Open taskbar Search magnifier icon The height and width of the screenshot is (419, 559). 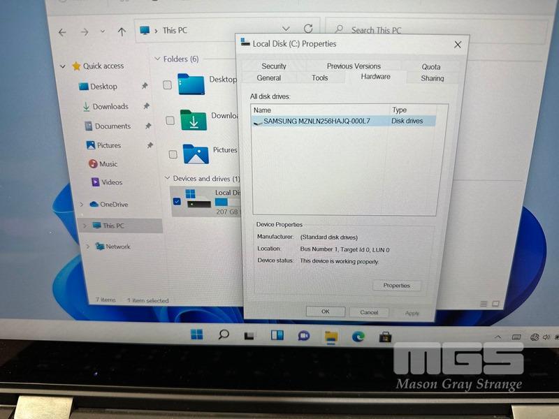[224, 335]
